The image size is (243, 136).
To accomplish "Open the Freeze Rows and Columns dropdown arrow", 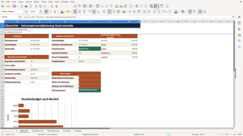I will [159, 6].
